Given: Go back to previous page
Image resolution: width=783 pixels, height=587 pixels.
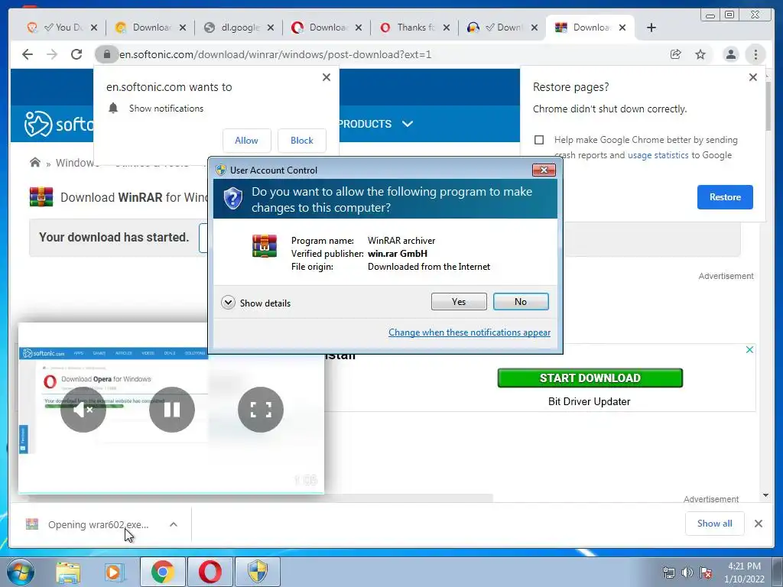Looking at the screenshot, I should pyautogui.click(x=28, y=54).
